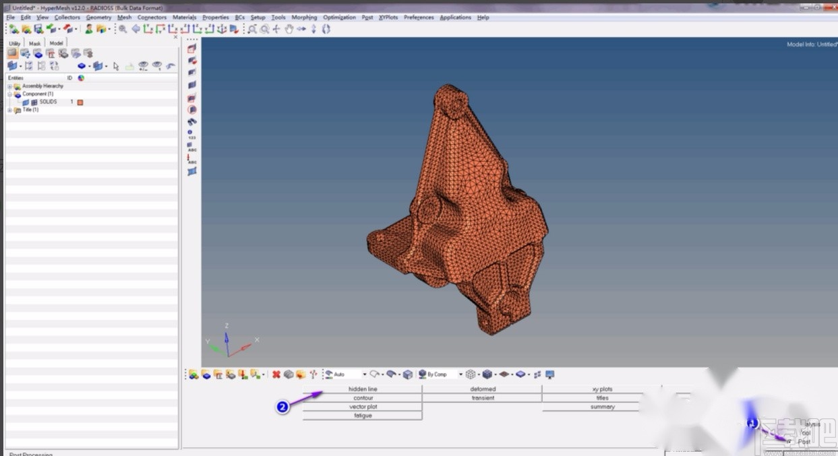Open the hidden line panel
This screenshot has width=838, height=456.
click(x=362, y=389)
